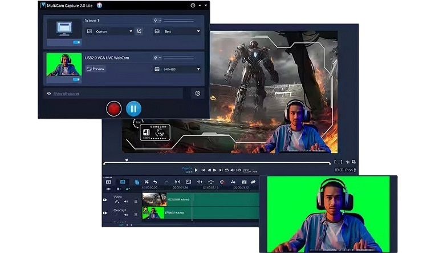Click the enlarge preview window icon
The image size is (439, 253).
click(354, 162)
